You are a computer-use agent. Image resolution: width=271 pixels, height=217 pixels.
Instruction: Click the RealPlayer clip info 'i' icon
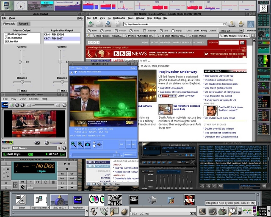[64, 148]
